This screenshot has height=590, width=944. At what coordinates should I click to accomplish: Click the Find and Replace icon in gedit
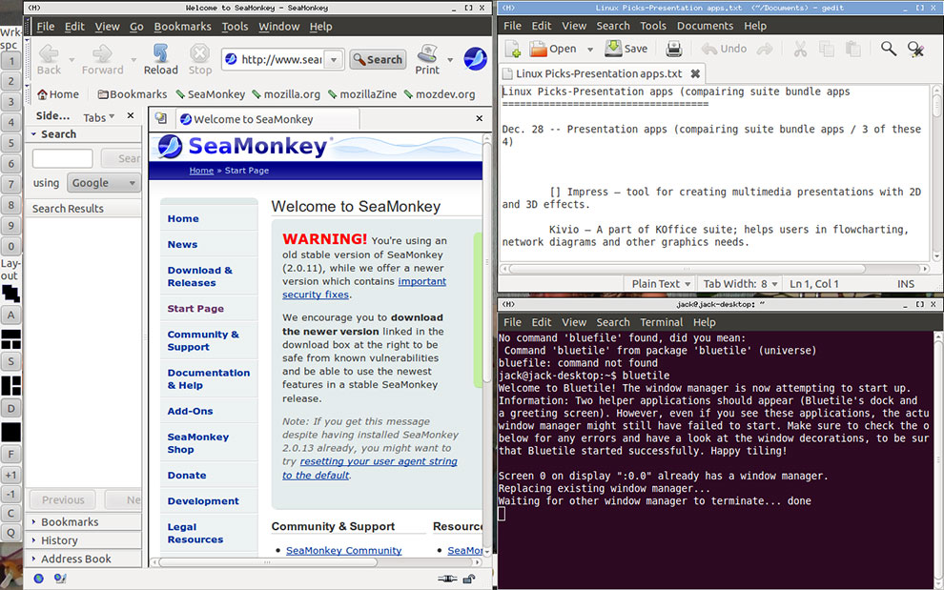tap(915, 49)
